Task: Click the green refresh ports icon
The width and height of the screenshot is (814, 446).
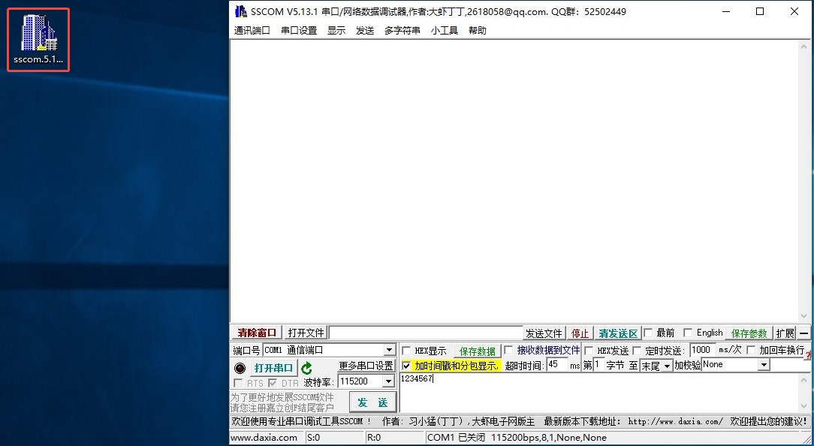Action: point(305,367)
